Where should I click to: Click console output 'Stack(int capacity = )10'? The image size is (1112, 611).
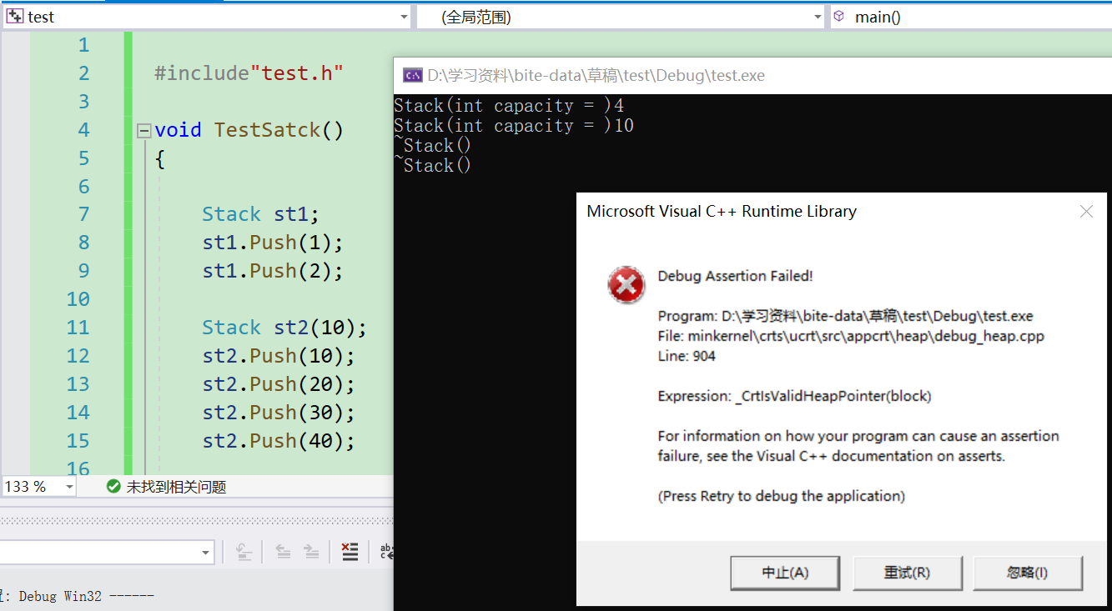pos(514,126)
